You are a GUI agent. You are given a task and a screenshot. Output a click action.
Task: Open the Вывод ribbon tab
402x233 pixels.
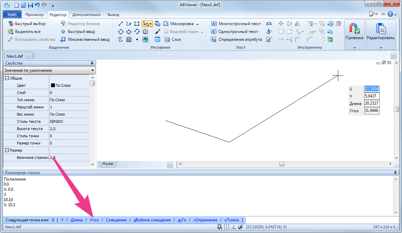(113, 15)
